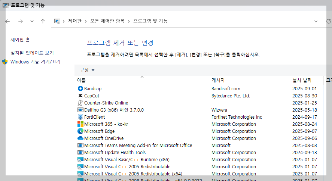Screen dimensions: 332x181
Task: Expand chevron after 모든 제어판 항목
Action: coord(129,21)
